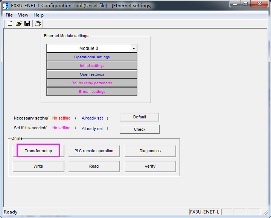Click the Read button
Screen dimensions: 271x218
point(94,166)
